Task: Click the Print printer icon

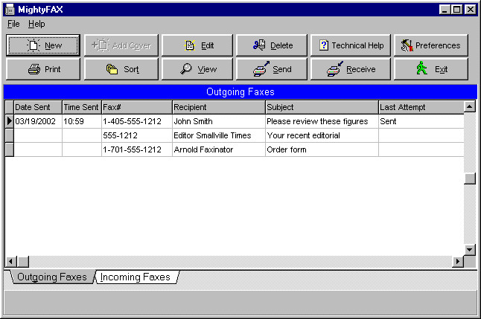Action: [x=34, y=69]
